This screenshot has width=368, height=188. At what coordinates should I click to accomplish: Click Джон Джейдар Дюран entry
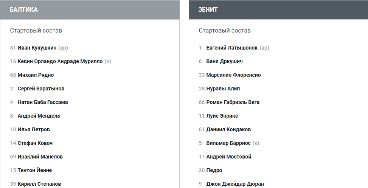(x=235, y=184)
